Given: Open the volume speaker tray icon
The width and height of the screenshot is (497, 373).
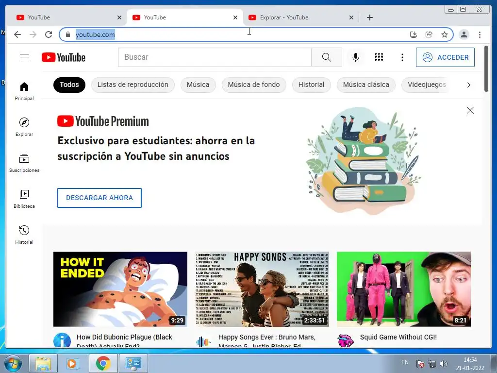Looking at the screenshot, I should (x=444, y=364).
